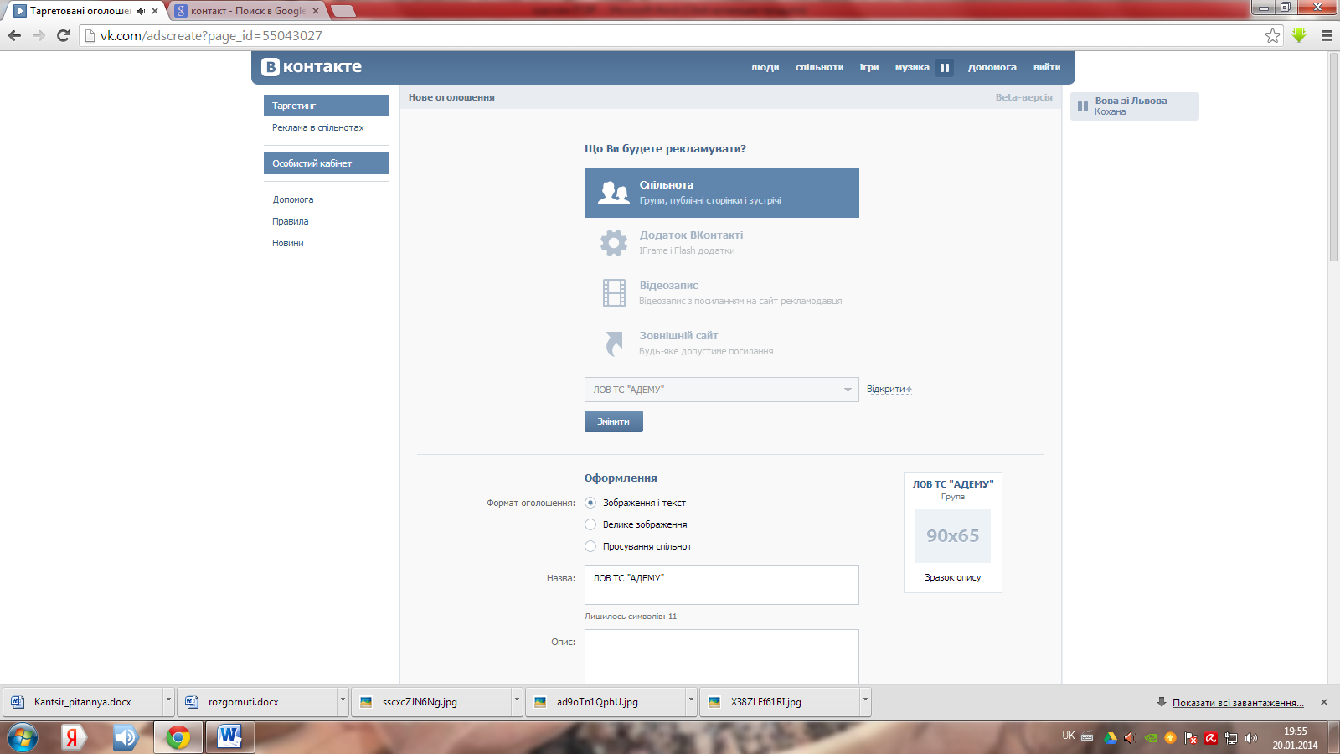The image size is (1340, 754).
Task: Open ігри in header menu
Action: tap(869, 67)
